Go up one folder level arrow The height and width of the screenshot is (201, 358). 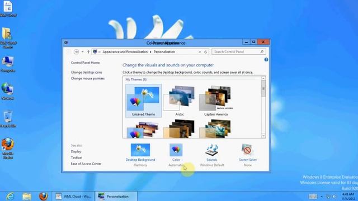point(88,52)
